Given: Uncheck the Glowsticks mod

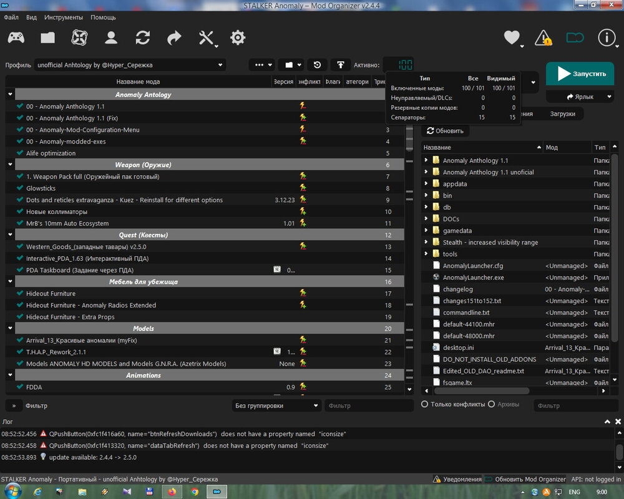Looking at the screenshot, I should pyautogui.click(x=21, y=188).
